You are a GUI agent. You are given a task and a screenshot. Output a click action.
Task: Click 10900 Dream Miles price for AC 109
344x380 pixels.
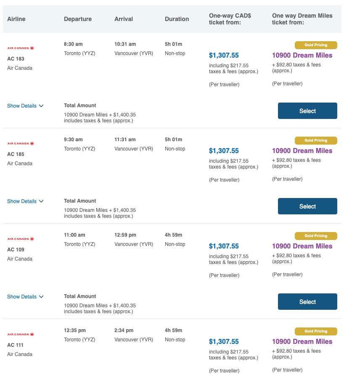click(x=302, y=246)
